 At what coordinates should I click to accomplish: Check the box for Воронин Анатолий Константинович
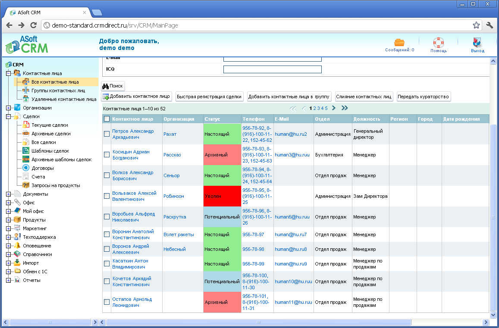(107, 234)
